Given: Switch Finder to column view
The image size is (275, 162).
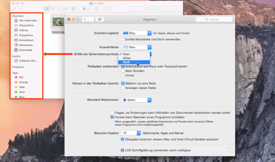Looking at the screenshot, I should (x=59, y=9).
